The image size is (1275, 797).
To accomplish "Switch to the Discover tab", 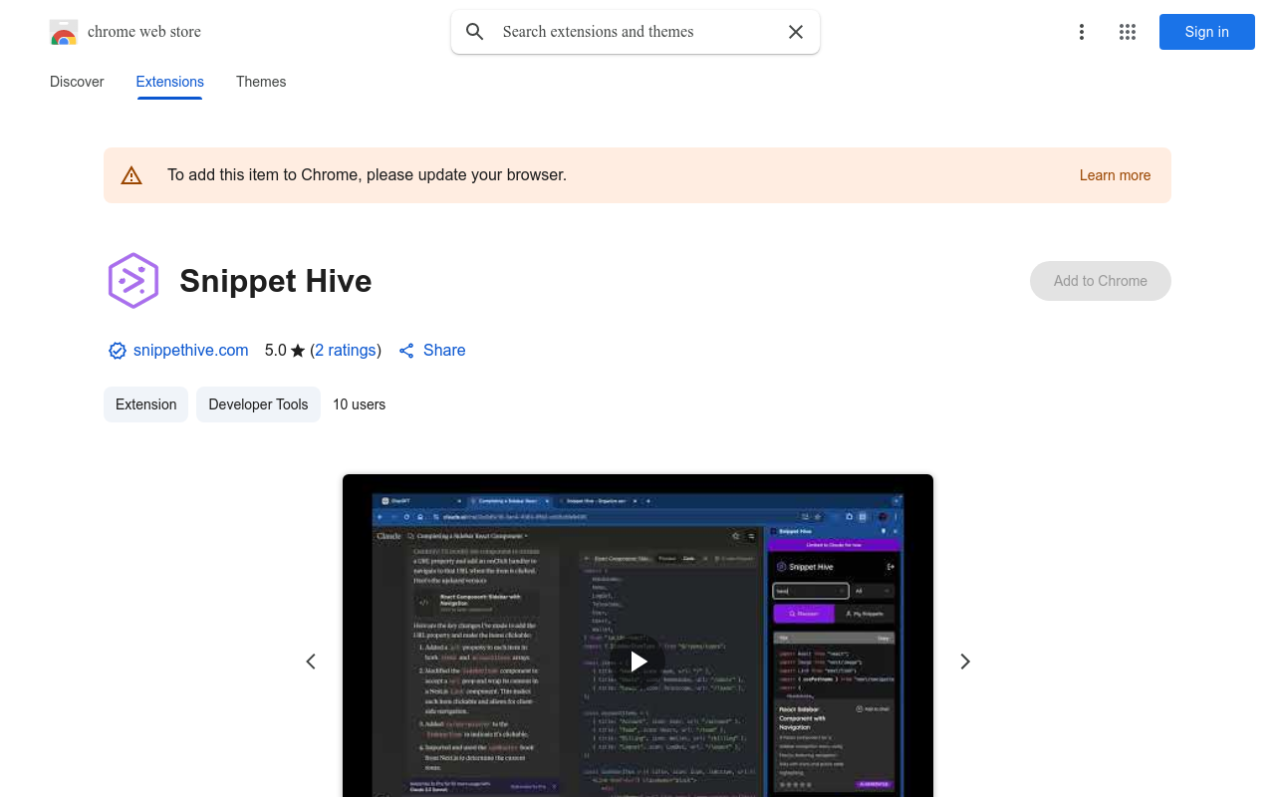I will pyautogui.click(x=77, y=82).
